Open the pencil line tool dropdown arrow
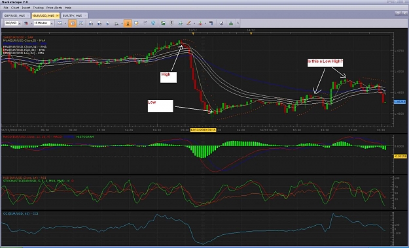 [194, 23]
